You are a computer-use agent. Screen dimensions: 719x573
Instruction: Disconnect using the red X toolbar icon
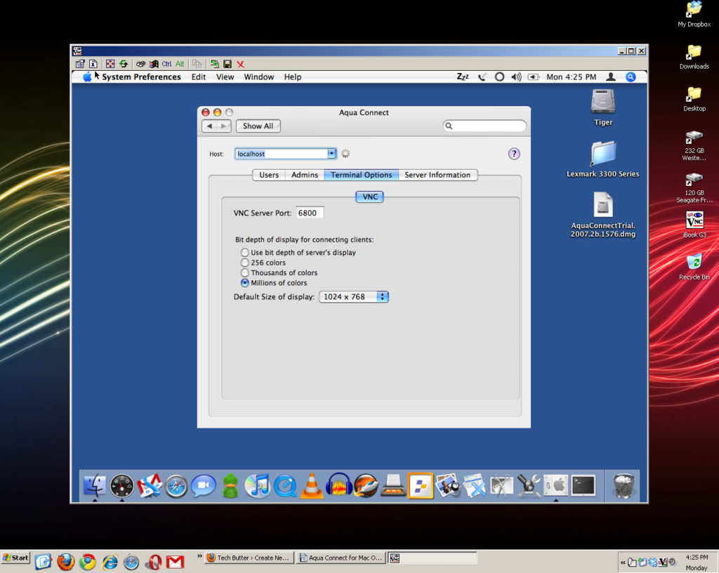point(240,64)
